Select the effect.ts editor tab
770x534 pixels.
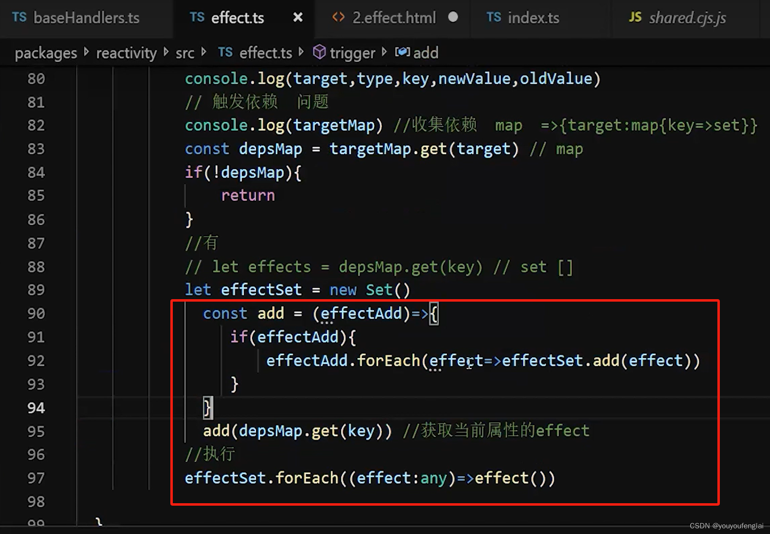point(227,18)
